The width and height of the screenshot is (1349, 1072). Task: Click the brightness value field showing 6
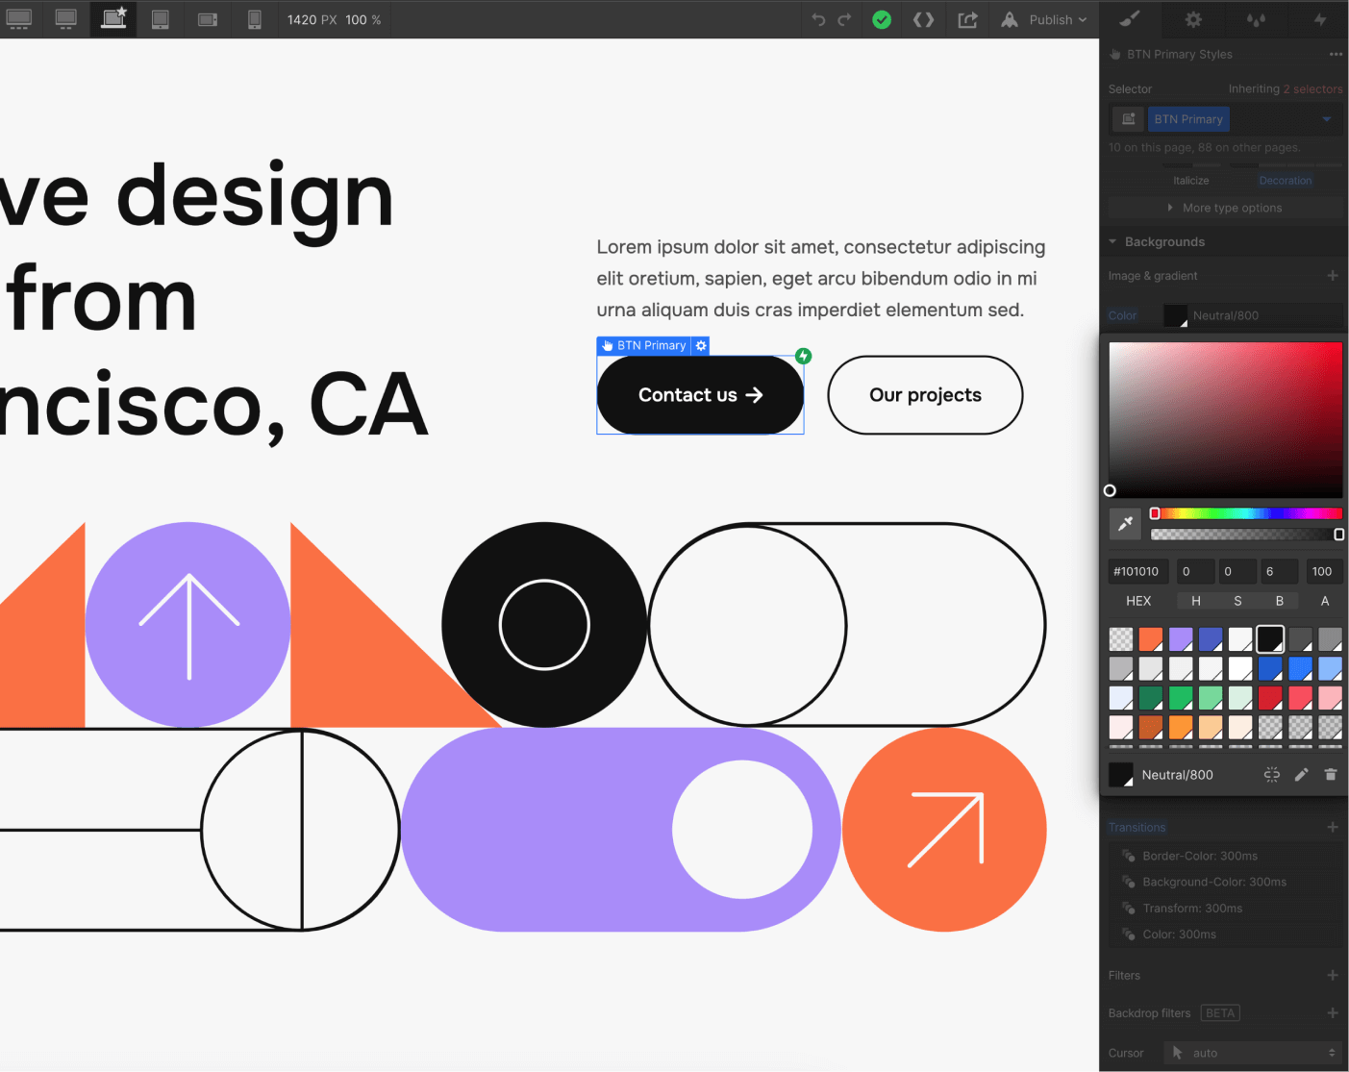1279,571
